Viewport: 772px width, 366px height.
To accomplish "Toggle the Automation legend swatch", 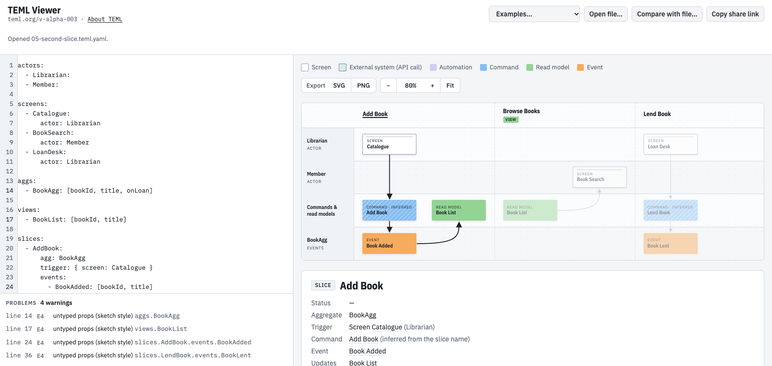I will tap(433, 67).
